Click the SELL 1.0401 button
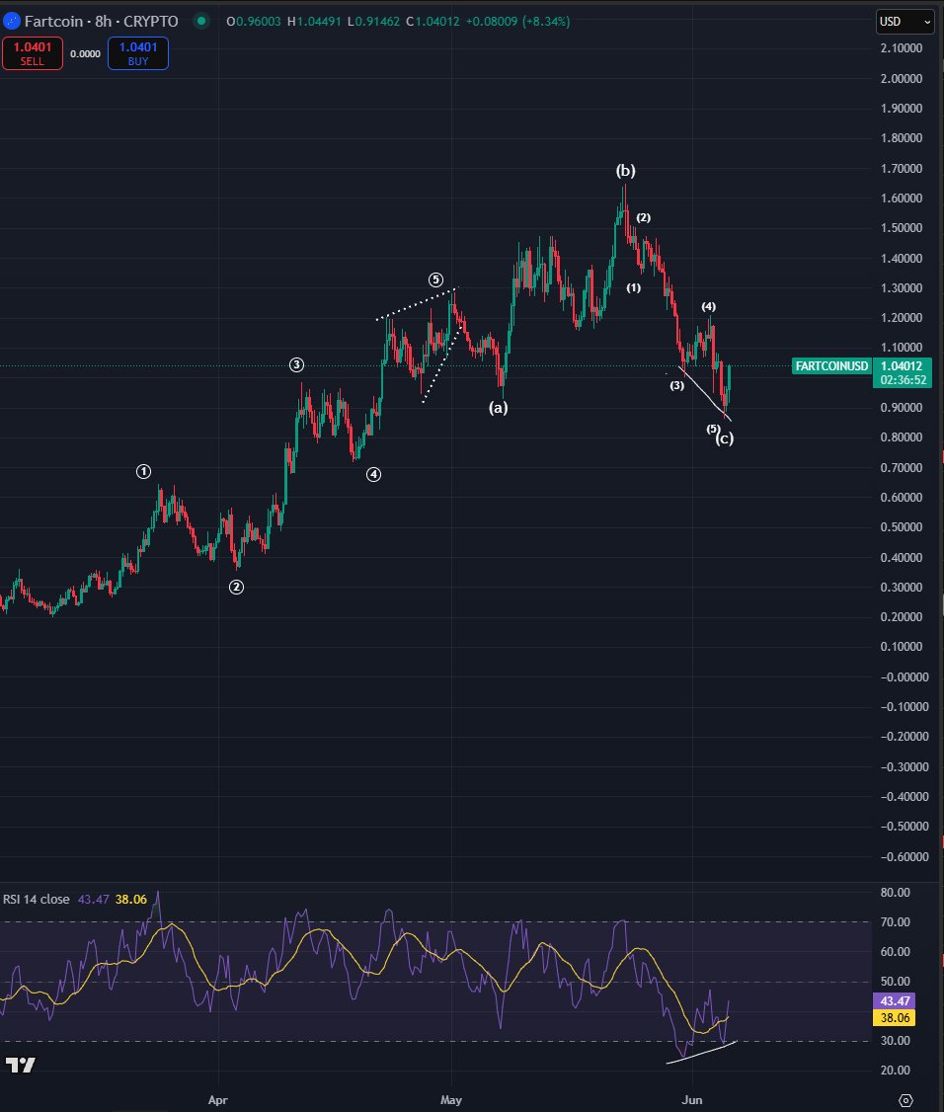The image size is (944, 1112). pyautogui.click(x=32, y=53)
